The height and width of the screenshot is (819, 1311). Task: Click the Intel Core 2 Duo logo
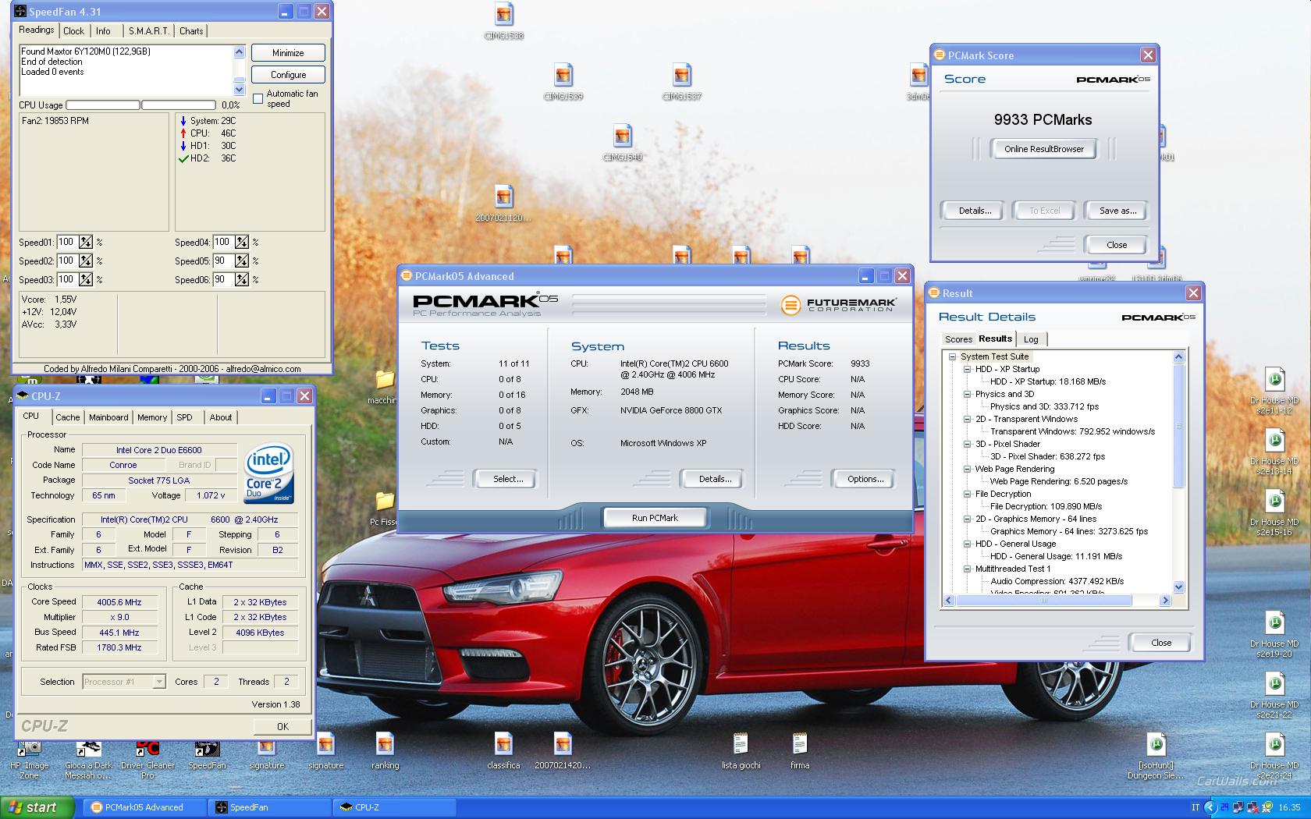[269, 473]
